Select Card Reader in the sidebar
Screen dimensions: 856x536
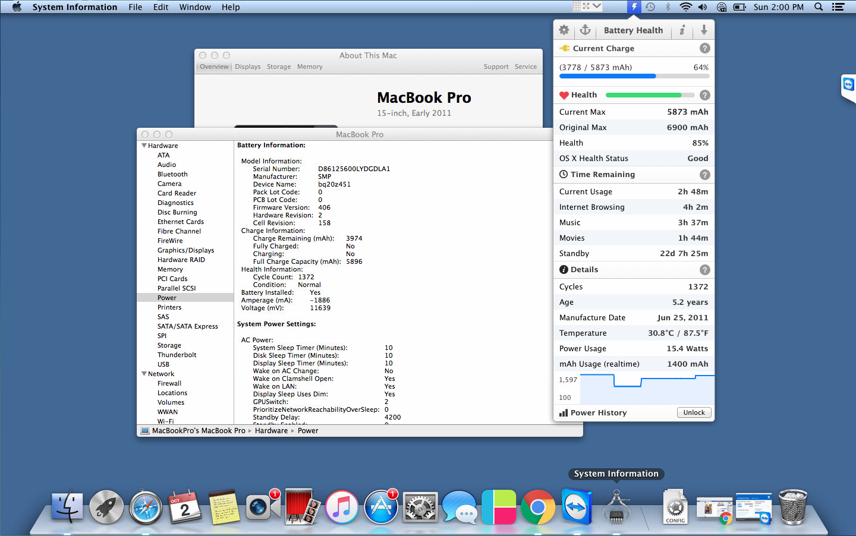(177, 193)
